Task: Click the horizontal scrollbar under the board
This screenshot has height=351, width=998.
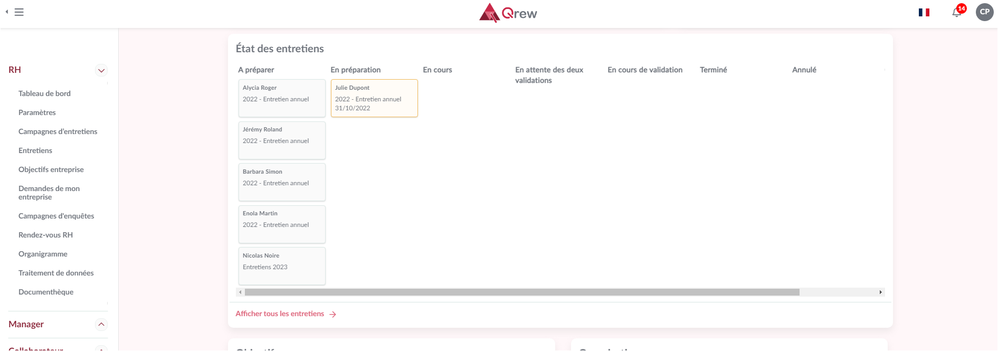Action: (521, 292)
